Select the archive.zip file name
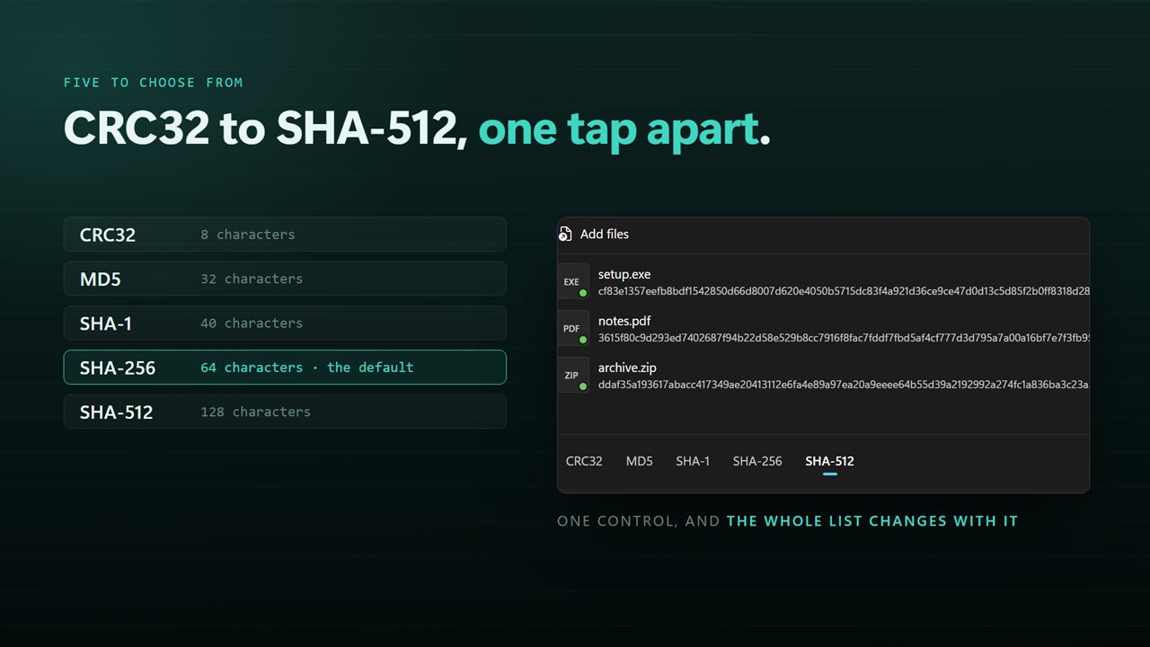This screenshot has width=1150, height=647. pos(627,368)
